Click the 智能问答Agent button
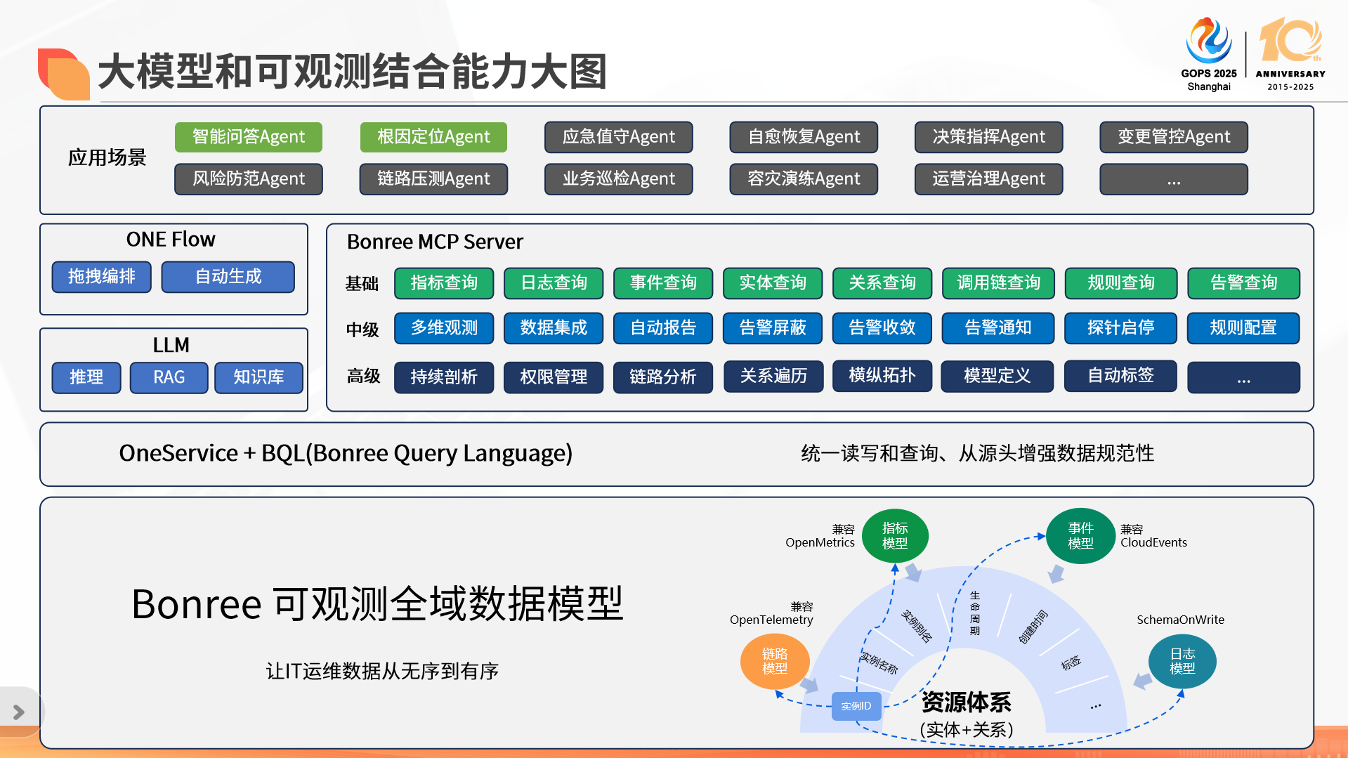1348x758 pixels. coord(249,137)
